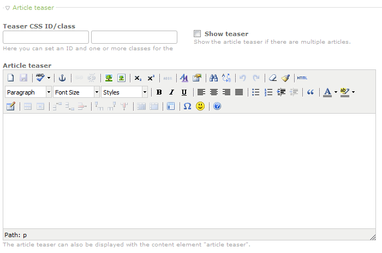Open the find binoculars tool
Screen dimensions: 382x253
coord(214,78)
